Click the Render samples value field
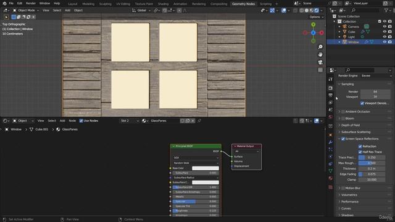The image size is (395, 222). tap(375, 92)
